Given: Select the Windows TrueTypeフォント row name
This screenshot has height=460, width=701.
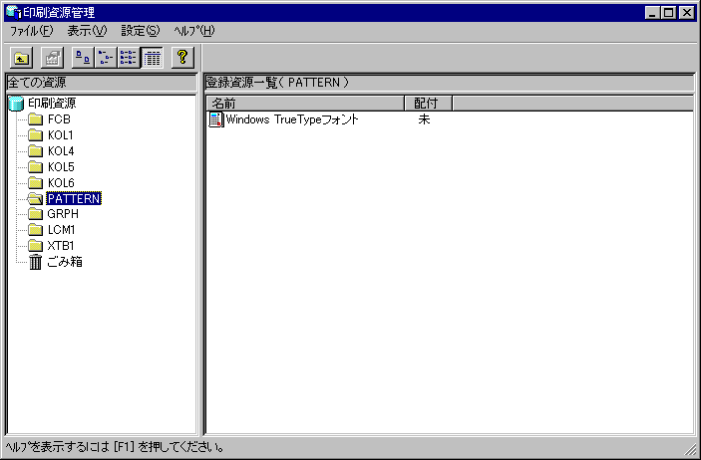Looking at the screenshot, I should point(292,119).
